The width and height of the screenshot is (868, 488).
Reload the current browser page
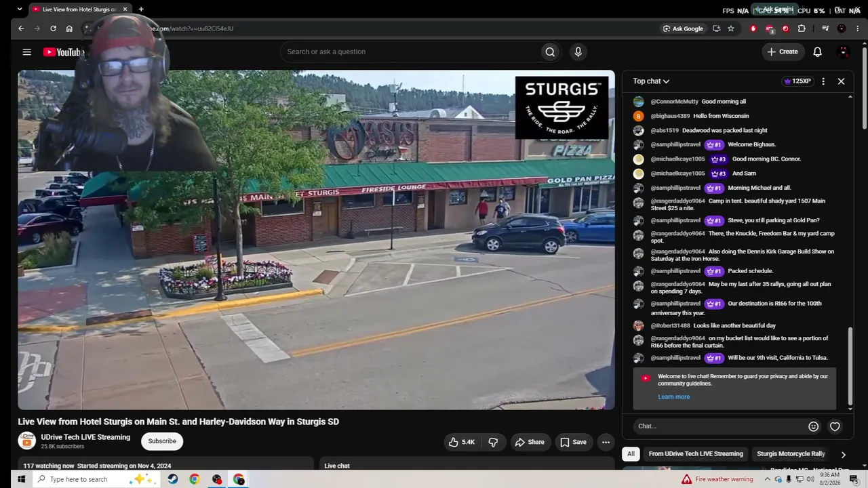pos(53,28)
